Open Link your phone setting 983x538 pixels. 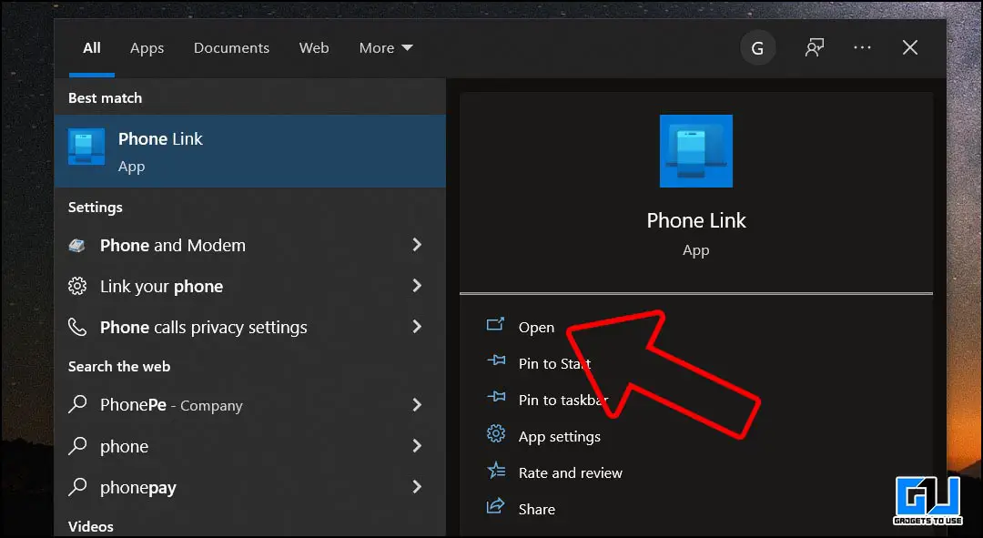249,286
